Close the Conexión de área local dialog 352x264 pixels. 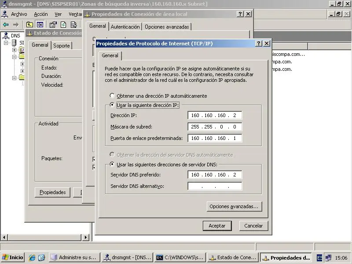(x=248, y=14)
